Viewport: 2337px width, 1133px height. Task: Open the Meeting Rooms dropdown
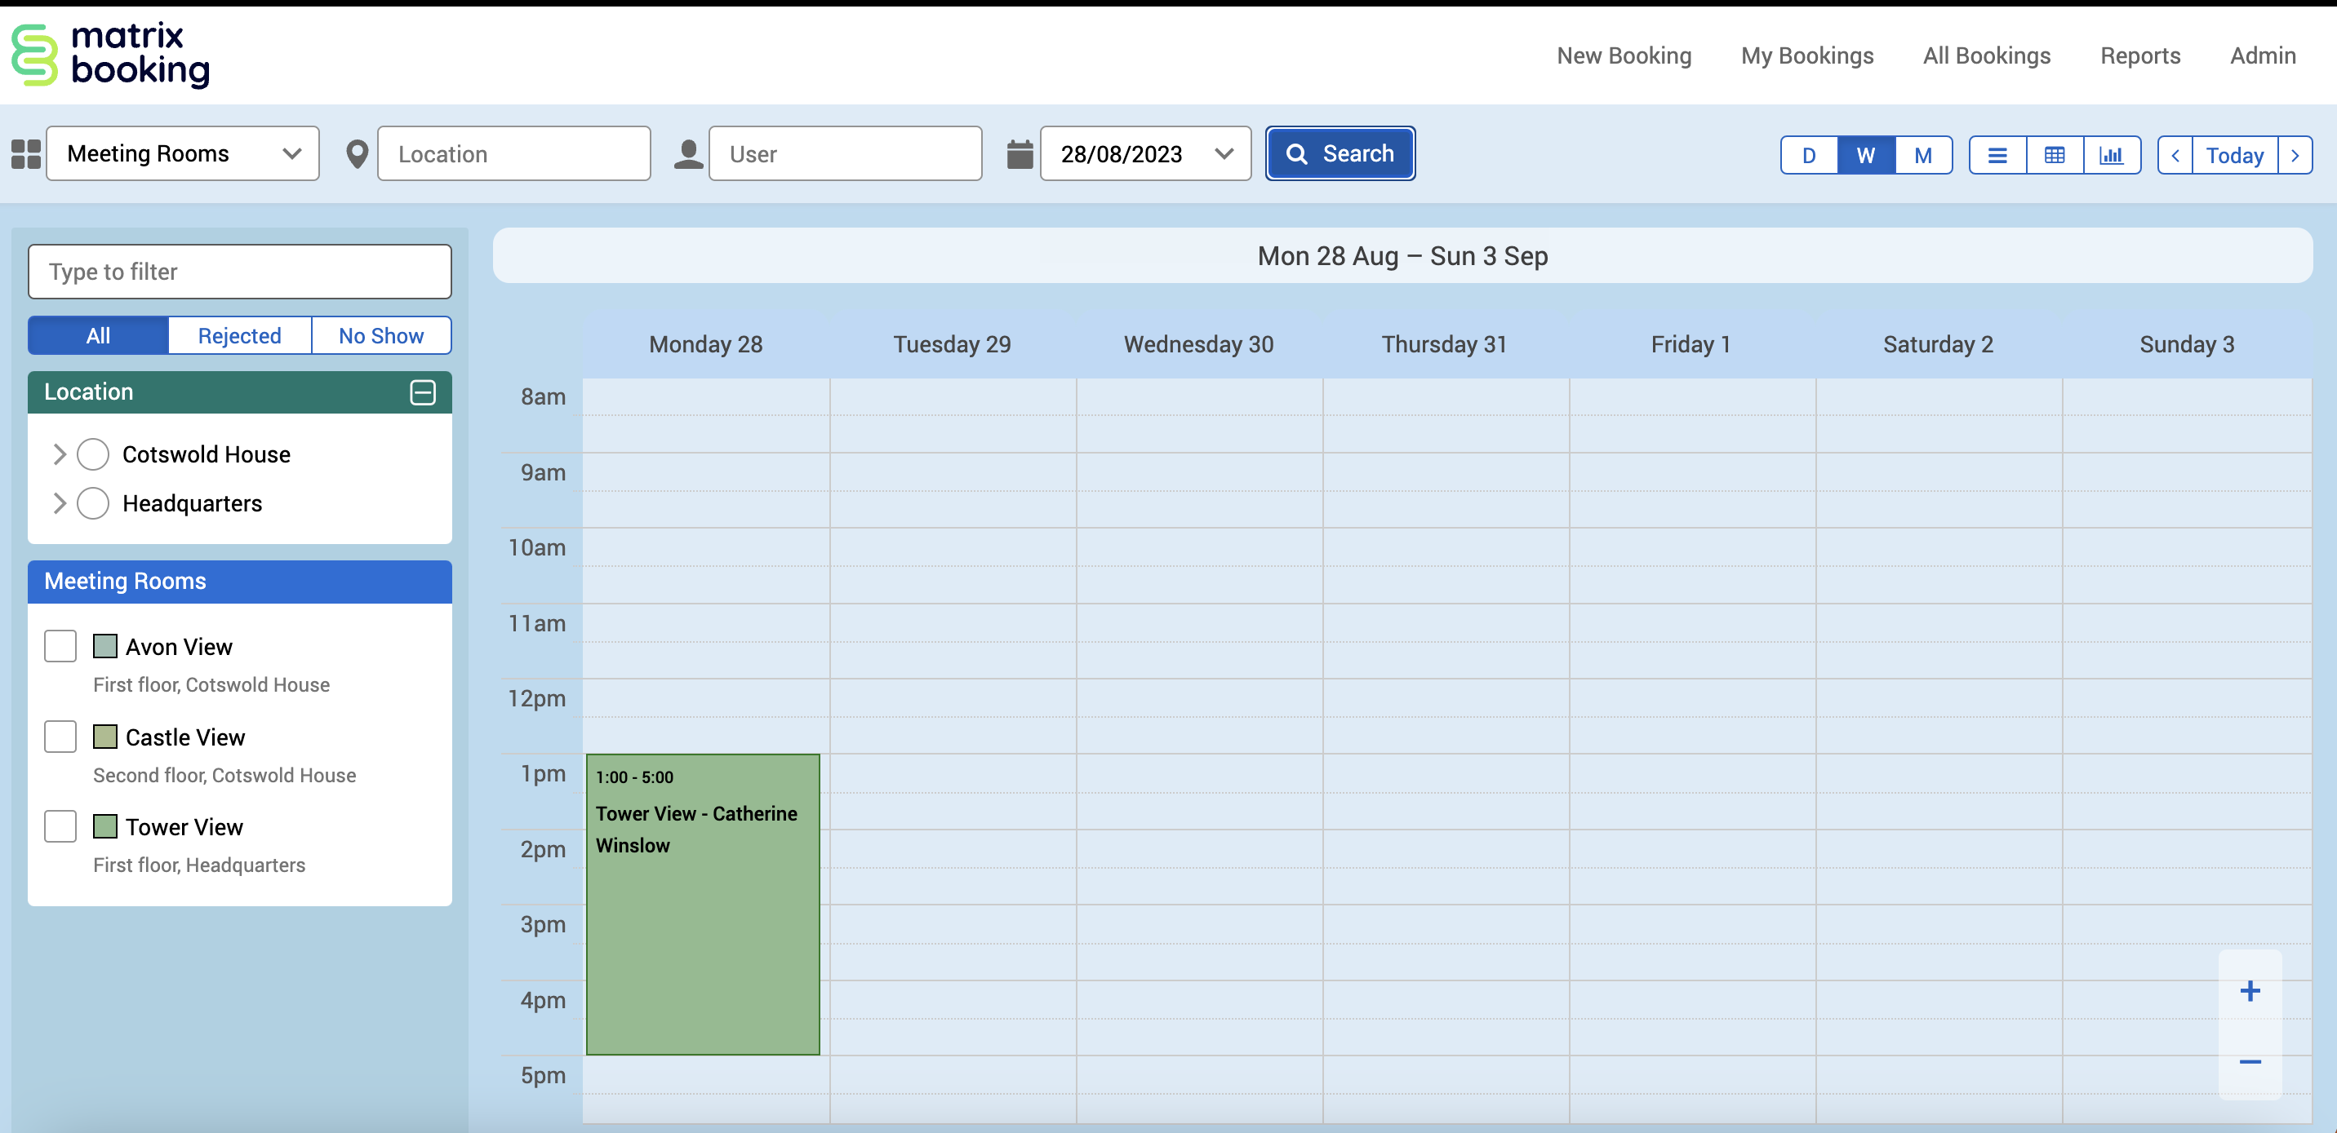point(184,154)
